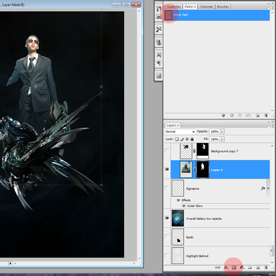Show the Signature layer visibility box
Screen dimensions: 276x276
coord(167,188)
